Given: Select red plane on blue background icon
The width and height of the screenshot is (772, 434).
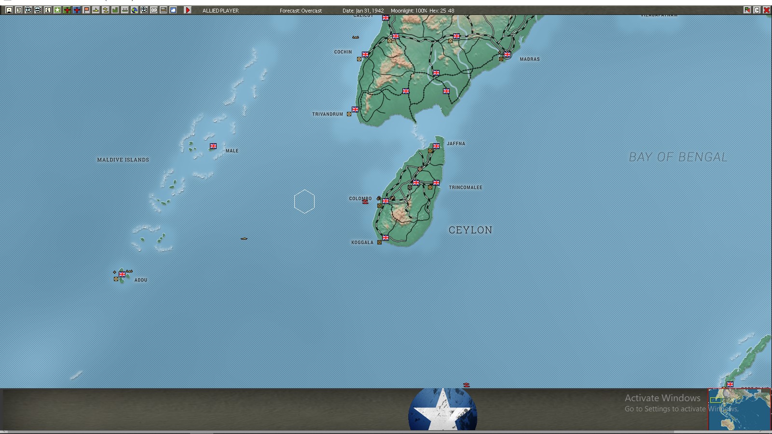Looking at the screenshot, I should (x=77, y=10).
